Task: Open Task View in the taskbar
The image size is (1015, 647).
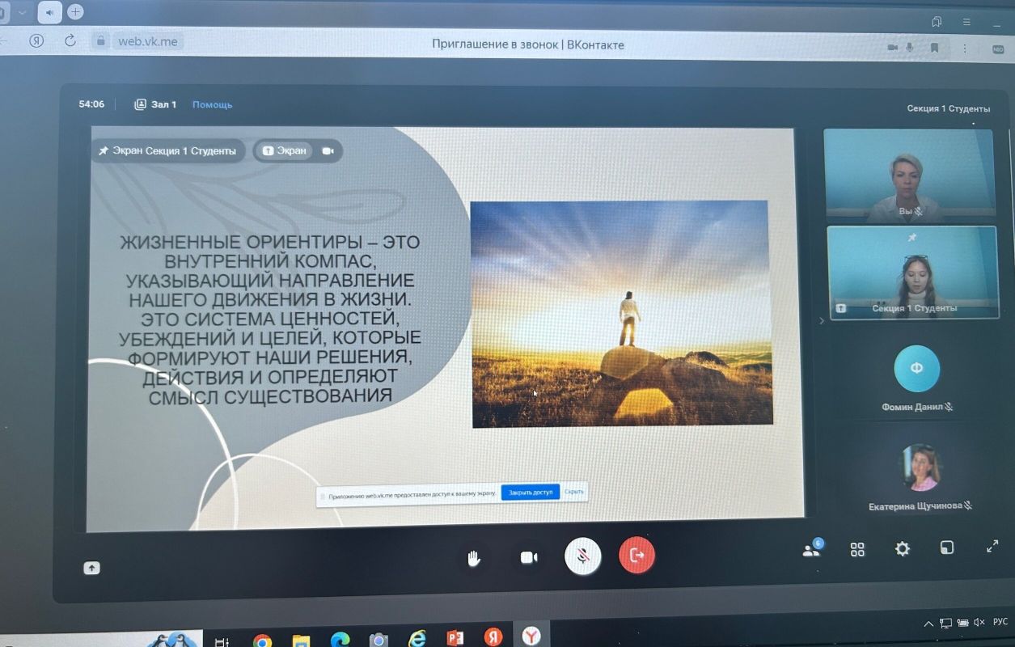Action: 222,641
